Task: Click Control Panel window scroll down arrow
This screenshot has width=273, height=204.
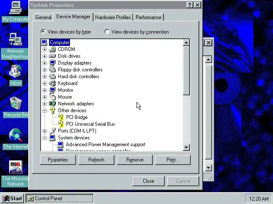Action: point(209,168)
